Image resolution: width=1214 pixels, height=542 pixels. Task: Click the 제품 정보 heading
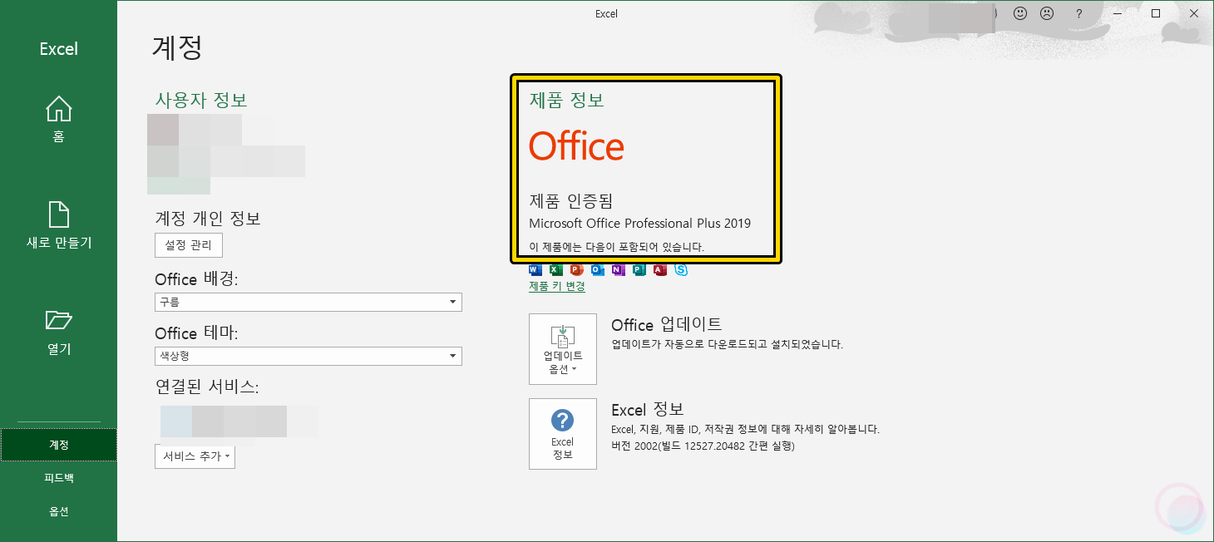tap(567, 101)
